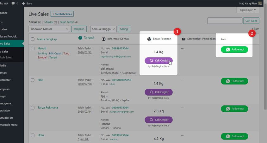Select all rows with header checkbox
Viewport: 267px width, 143px height.
point(33,39)
